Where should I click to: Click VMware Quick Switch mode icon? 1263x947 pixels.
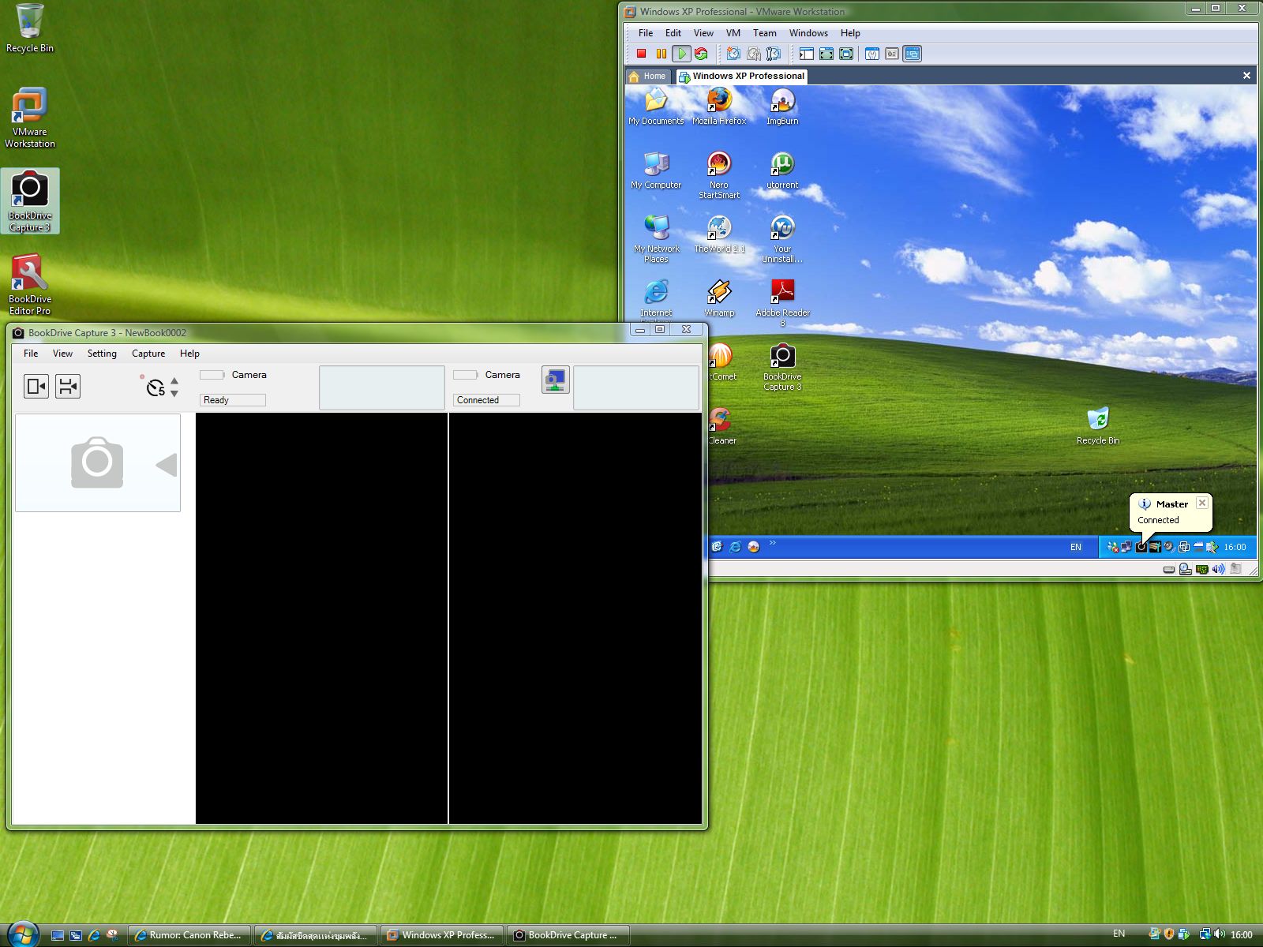(826, 54)
